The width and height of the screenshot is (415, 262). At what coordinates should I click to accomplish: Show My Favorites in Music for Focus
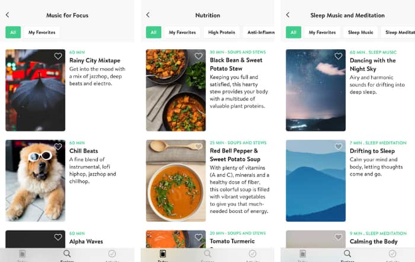click(42, 32)
